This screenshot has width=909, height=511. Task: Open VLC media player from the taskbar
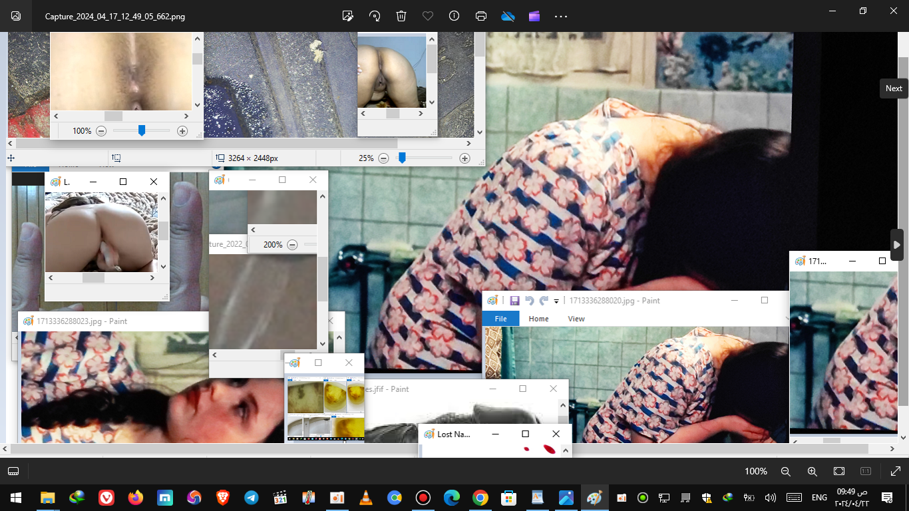pos(365,498)
